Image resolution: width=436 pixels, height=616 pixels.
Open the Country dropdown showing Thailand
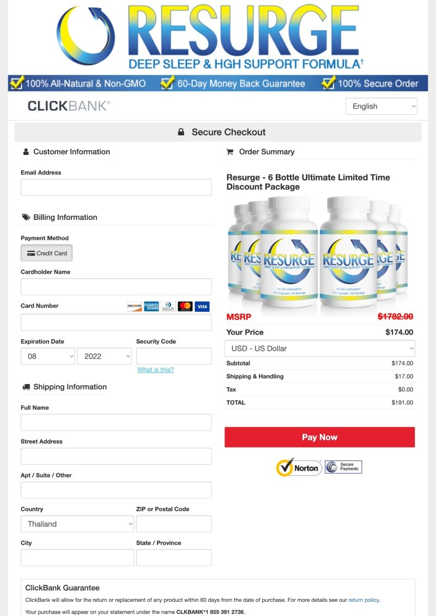click(77, 523)
